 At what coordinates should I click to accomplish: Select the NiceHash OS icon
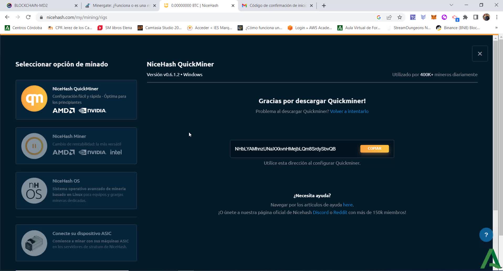pyautogui.click(x=34, y=191)
